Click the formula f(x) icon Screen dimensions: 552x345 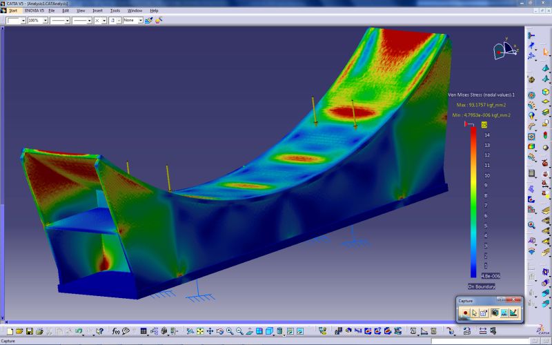coord(116,332)
